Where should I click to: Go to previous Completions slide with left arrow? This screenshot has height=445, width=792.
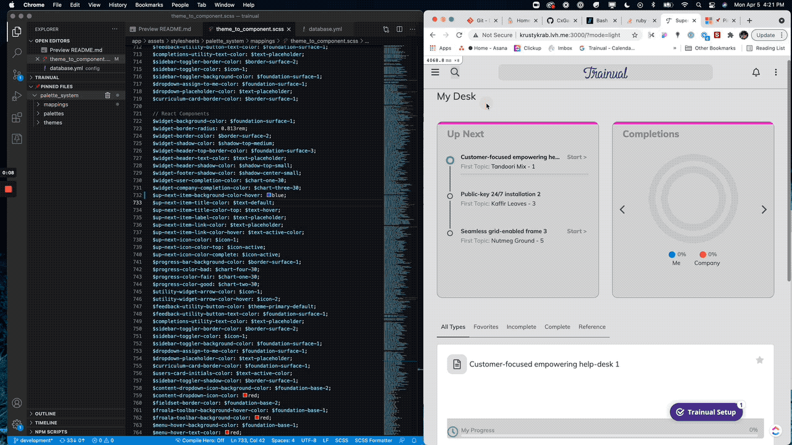click(622, 210)
